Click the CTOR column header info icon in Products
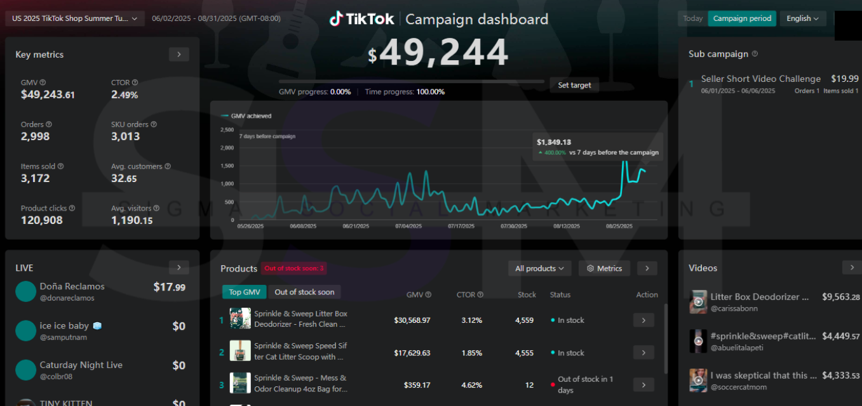Viewport: 862px width, 406px height. point(480,294)
